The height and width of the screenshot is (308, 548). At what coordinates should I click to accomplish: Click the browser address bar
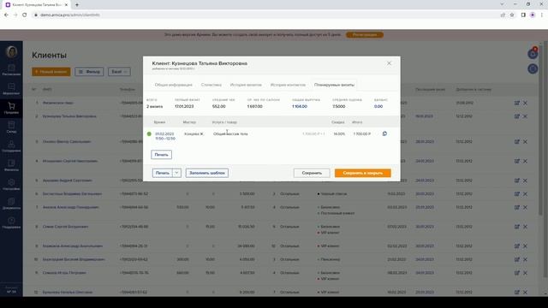[x=265, y=15]
